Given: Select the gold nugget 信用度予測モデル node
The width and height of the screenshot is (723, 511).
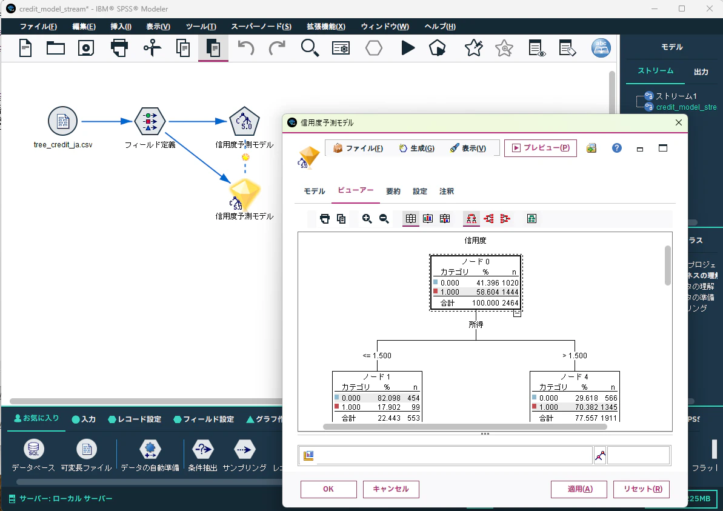Looking at the screenshot, I should [x=245, y=195].
